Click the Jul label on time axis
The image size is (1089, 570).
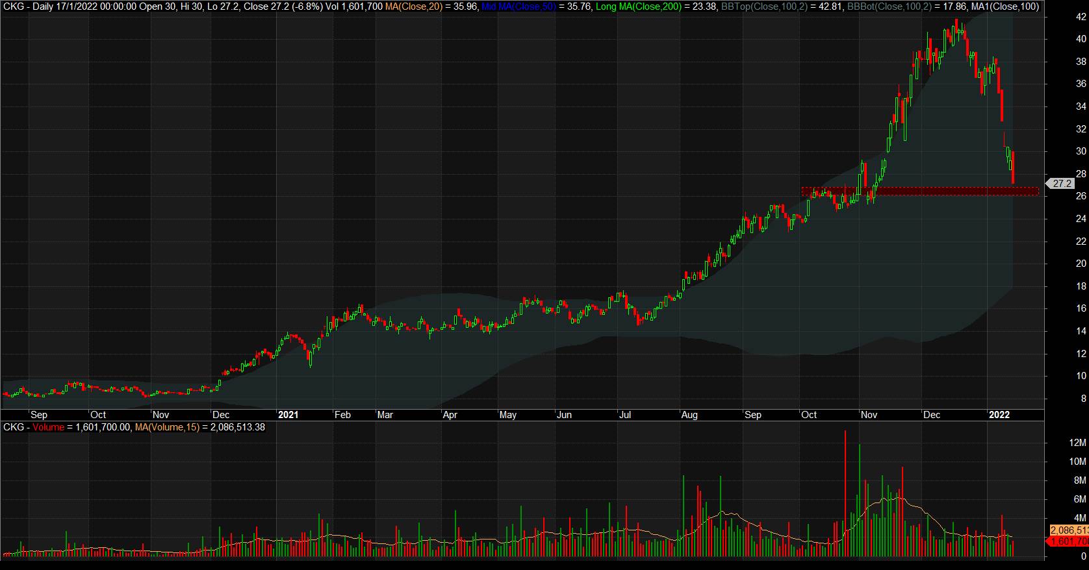(625, 415)
